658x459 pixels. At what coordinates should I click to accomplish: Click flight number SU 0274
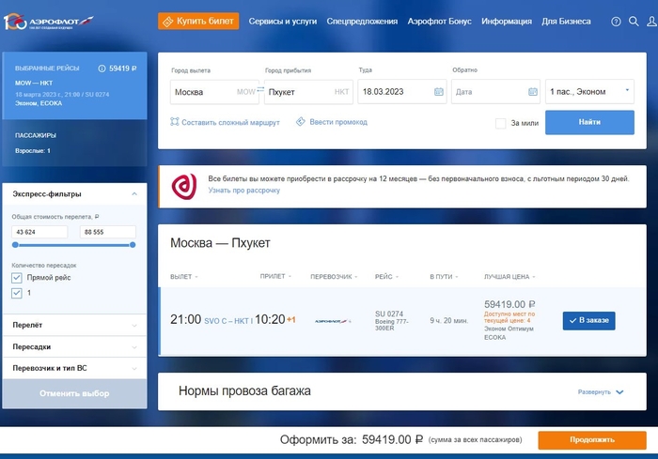pos(389,314)
